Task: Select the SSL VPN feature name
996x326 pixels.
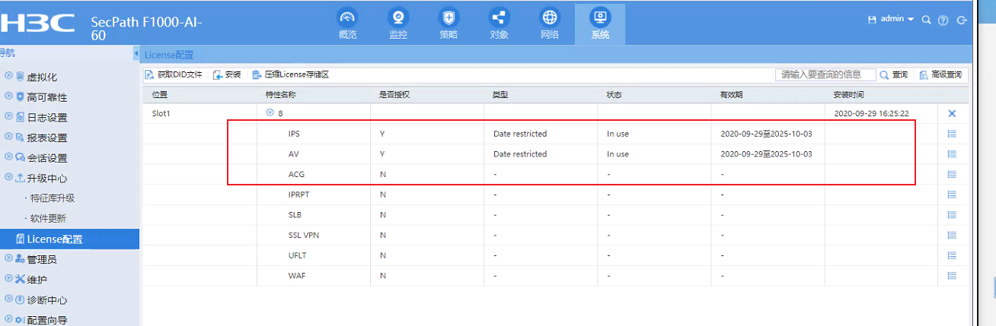Action: click(x=303, y=235)
